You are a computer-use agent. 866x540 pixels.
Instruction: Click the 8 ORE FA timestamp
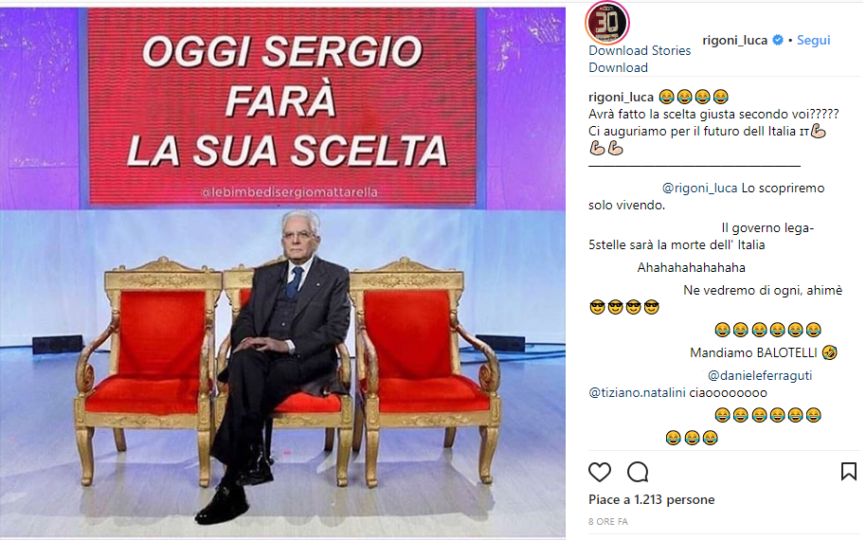(608, 521)
